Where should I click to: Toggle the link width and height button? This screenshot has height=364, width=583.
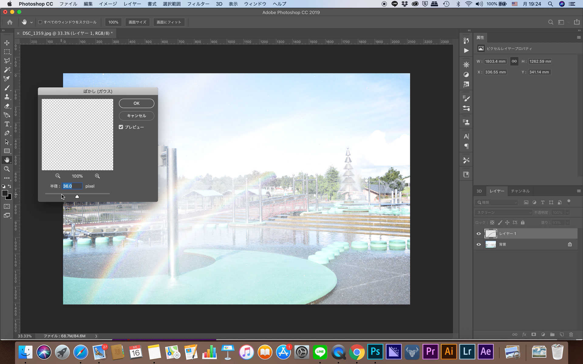click(514, 61)
